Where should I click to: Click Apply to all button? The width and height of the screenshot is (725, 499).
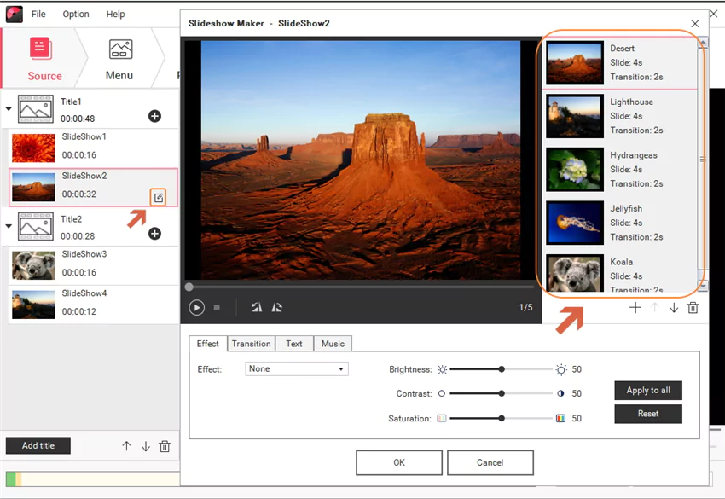coord(647,390)
